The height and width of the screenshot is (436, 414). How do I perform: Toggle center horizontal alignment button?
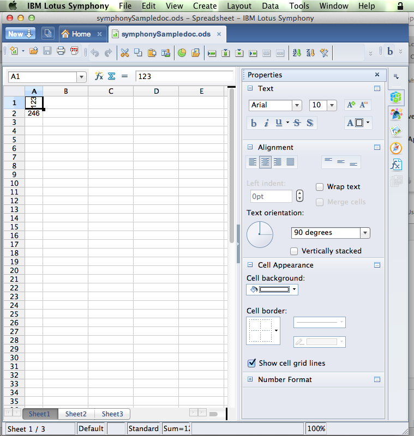265,162
